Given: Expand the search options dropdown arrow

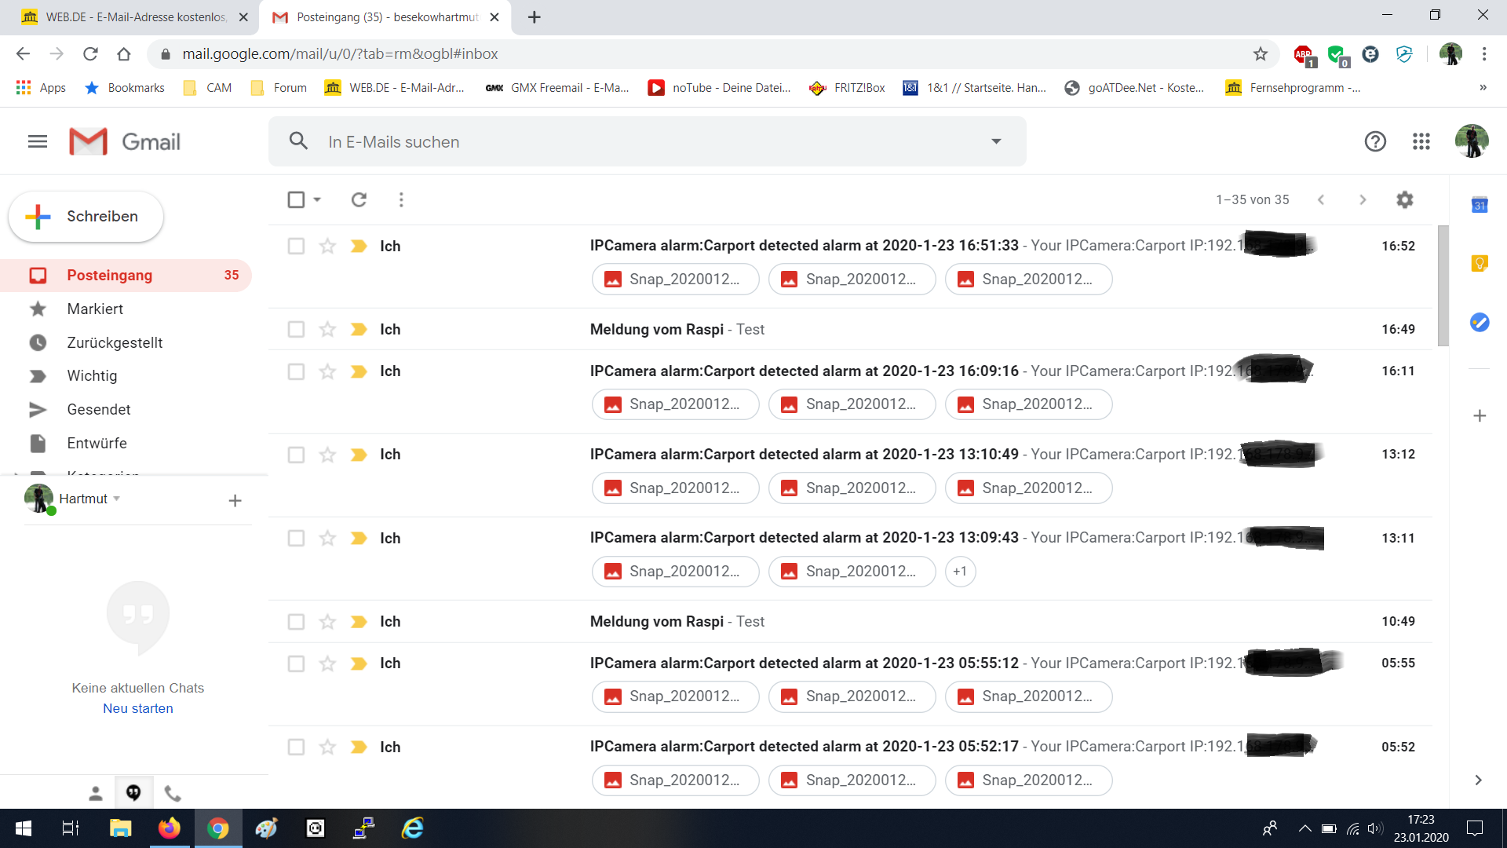Looking at the screenshot, I should click(x=996, y=141).
